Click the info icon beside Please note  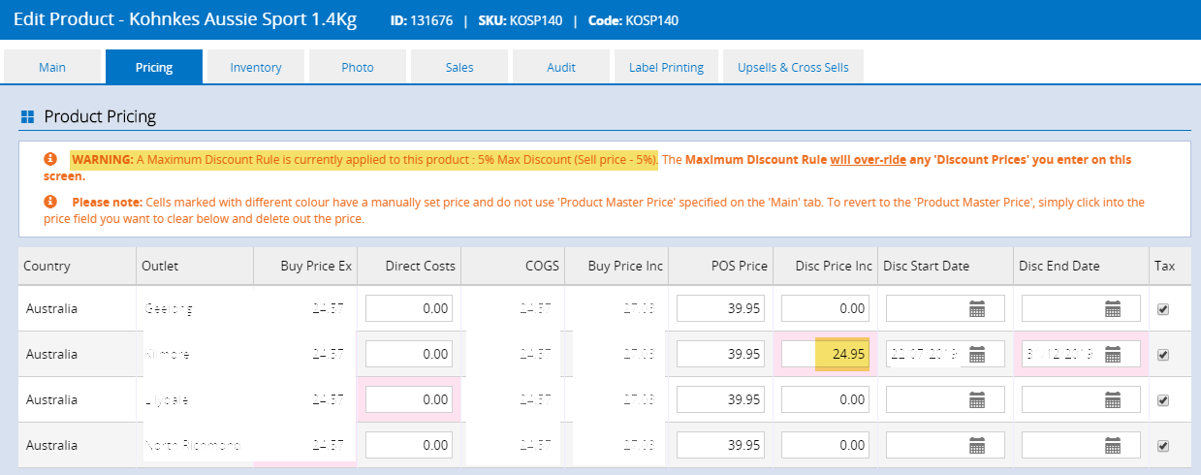[50, 203]
